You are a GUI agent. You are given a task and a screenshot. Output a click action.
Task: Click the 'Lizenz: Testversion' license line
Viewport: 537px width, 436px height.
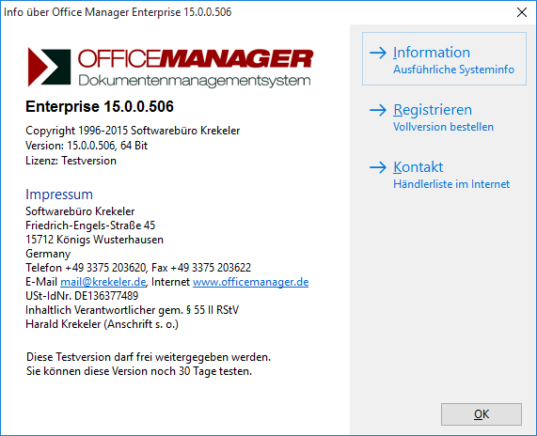[x=71, y=161]
